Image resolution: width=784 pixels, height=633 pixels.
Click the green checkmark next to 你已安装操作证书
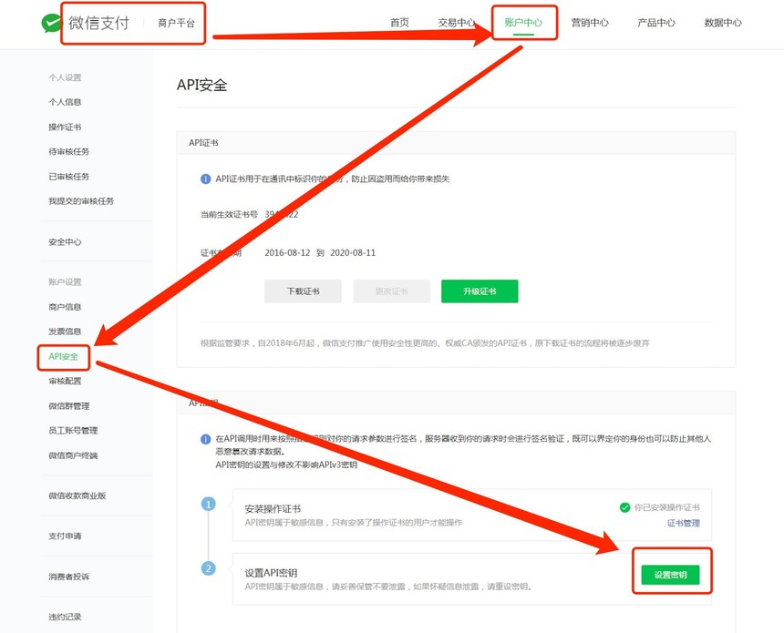625,507
